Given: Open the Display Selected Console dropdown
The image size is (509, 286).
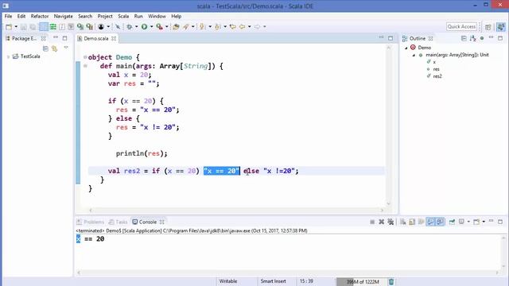Looking at the screenshot, I should 468,222.
